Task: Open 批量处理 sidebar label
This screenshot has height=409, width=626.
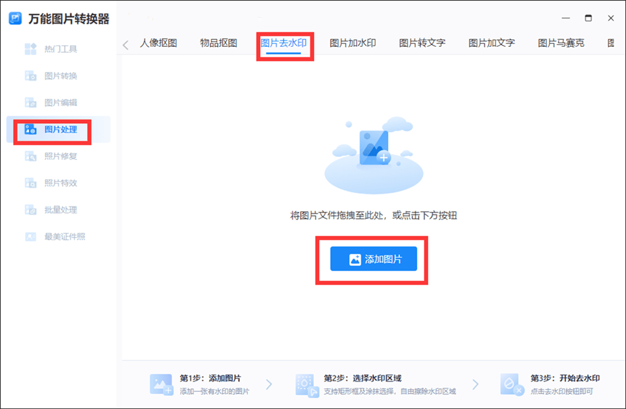Action: click(61, 210)
